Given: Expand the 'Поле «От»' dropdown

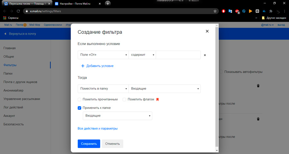Looking at the screenshot, I should tap(103, 55).
